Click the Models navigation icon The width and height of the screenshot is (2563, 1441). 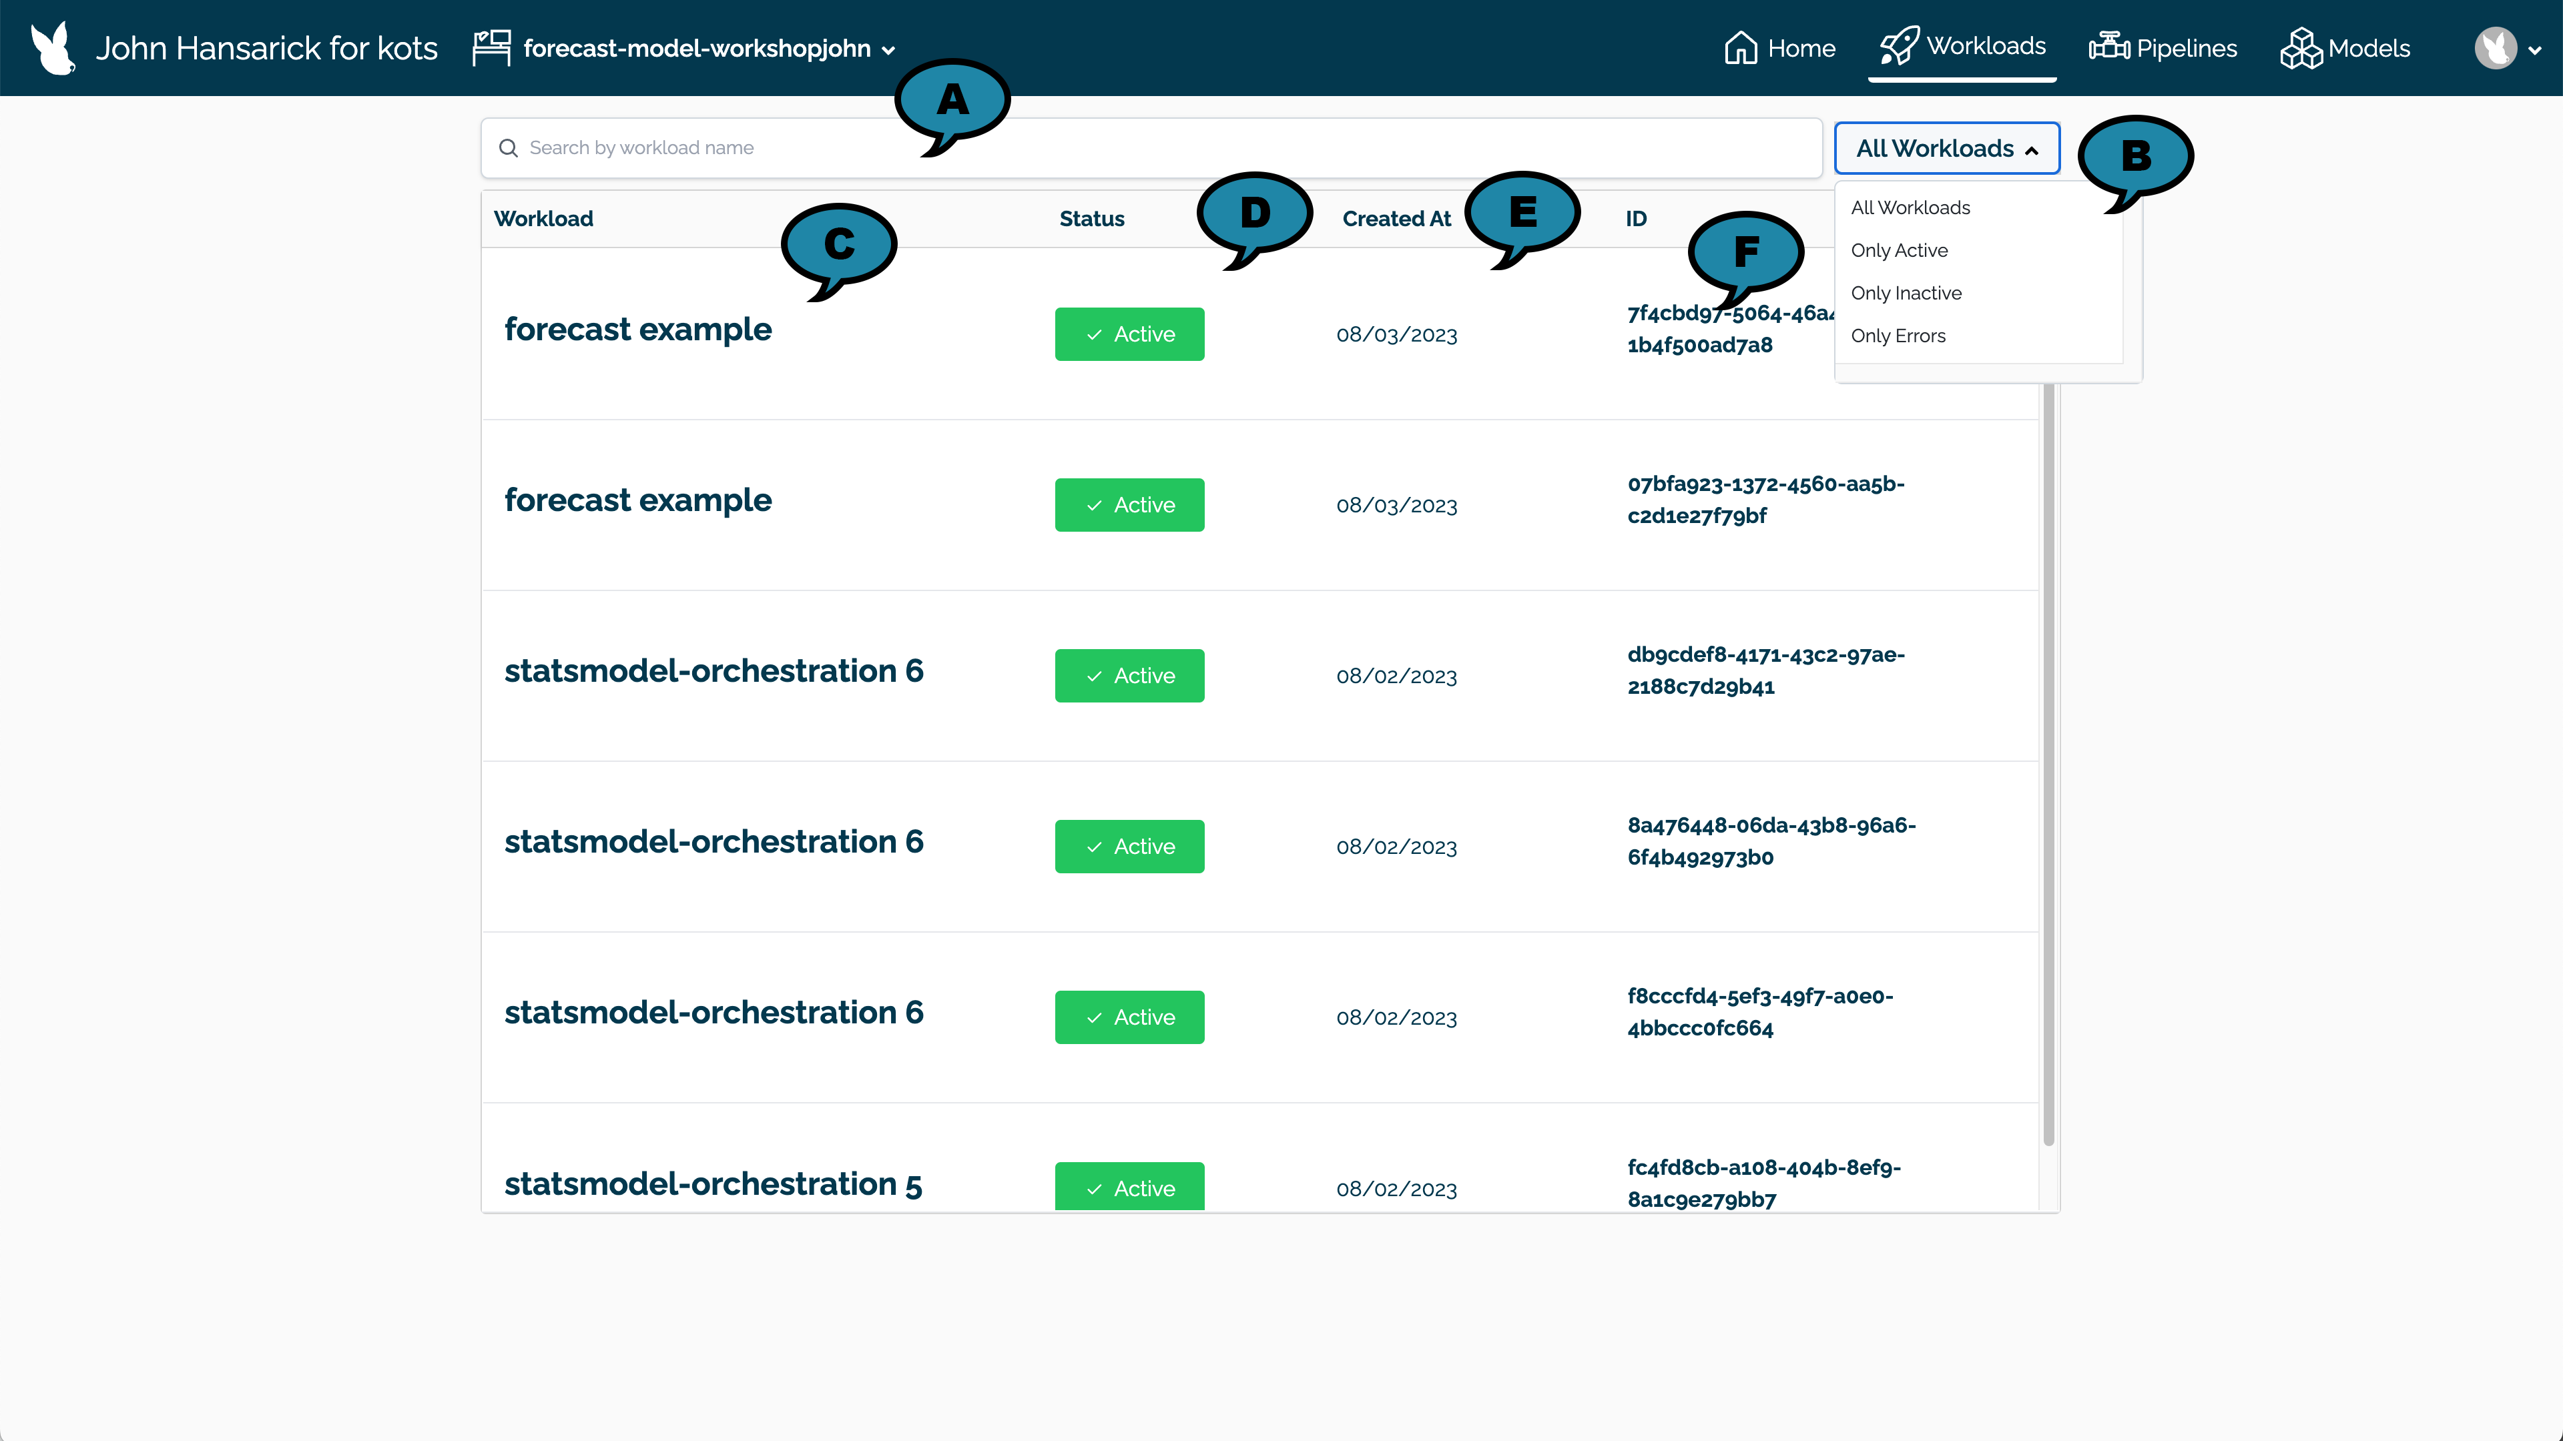tap(2301, 47)
